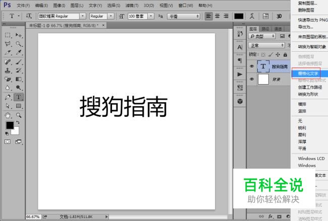
Task: Select the Horizontal Type tool in toolbox
Action: pyautogui.click(x=19, y=97)
